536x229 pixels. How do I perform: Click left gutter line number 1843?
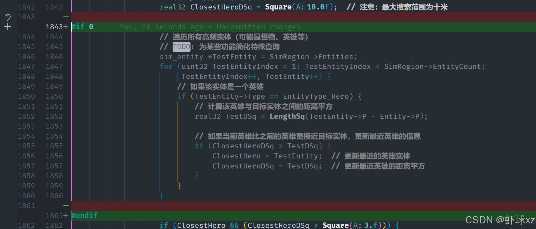point(26,17)
